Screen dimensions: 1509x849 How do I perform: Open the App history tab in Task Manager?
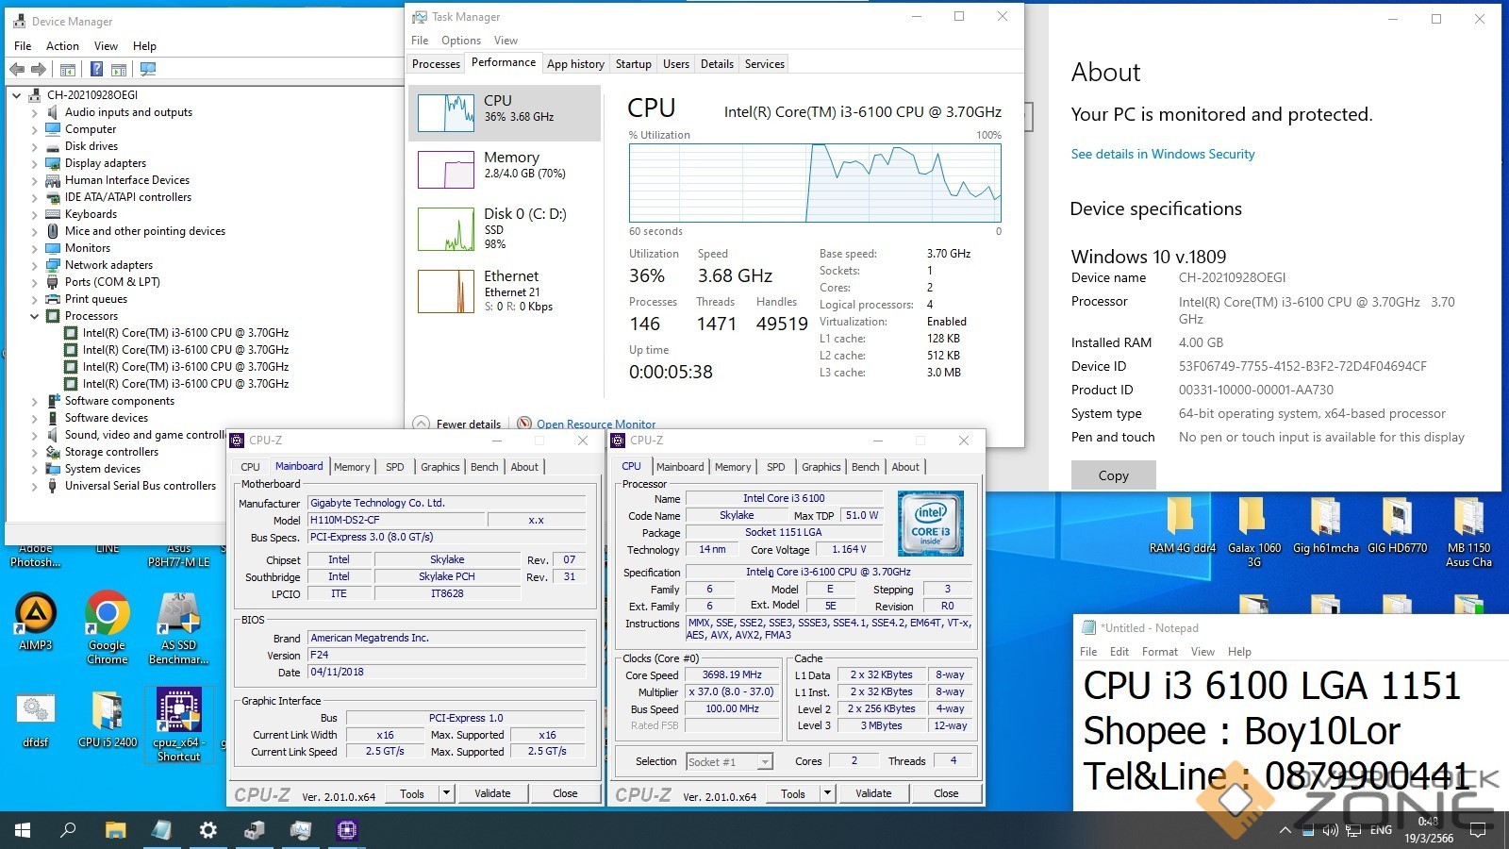[575, 64]
